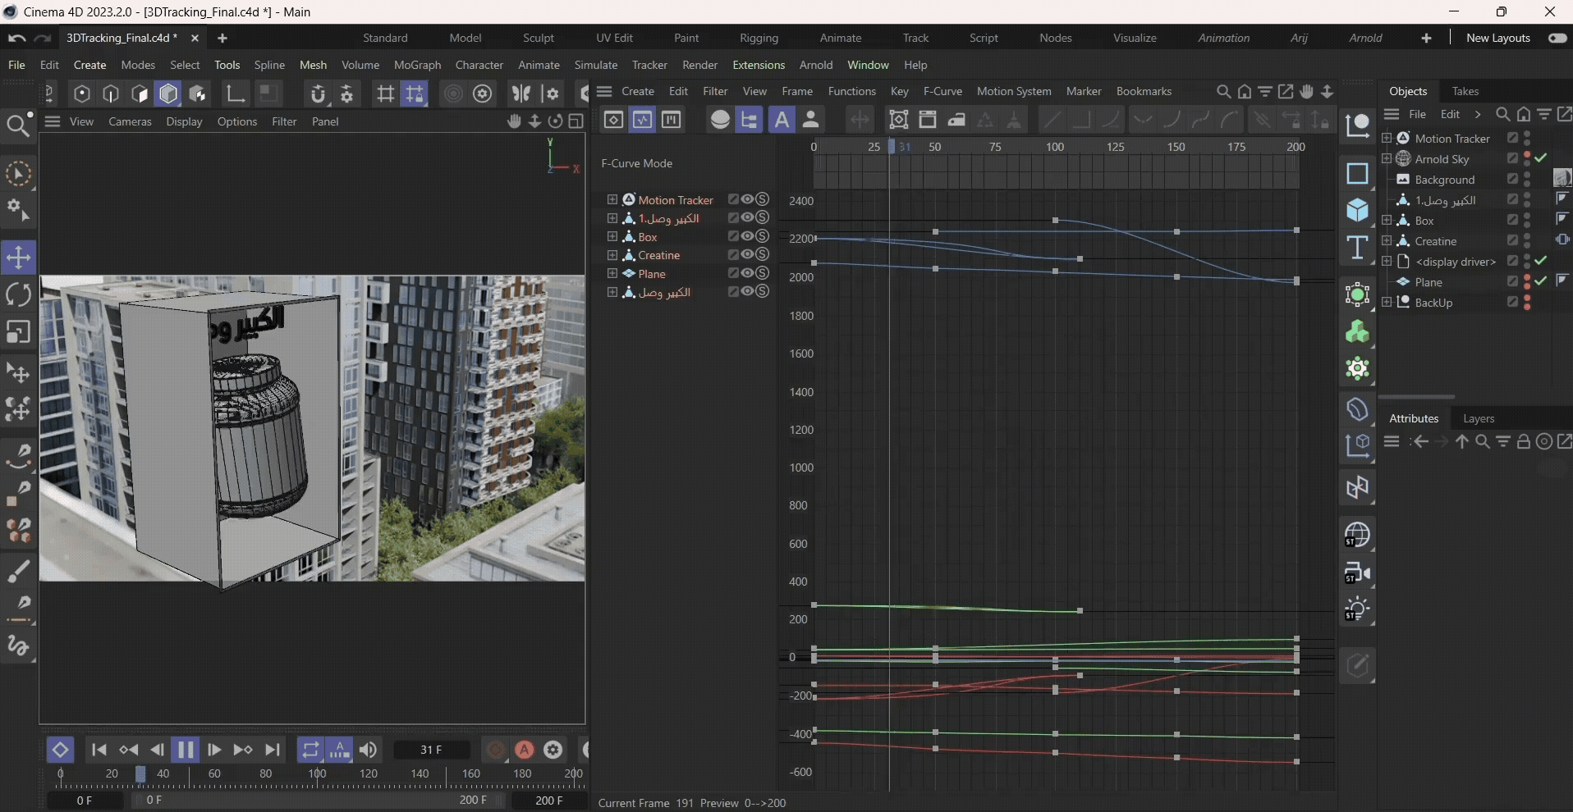Open the F-Curve menu in timeline
This screenshot has height=812, width=1573.
pos(942,91)
